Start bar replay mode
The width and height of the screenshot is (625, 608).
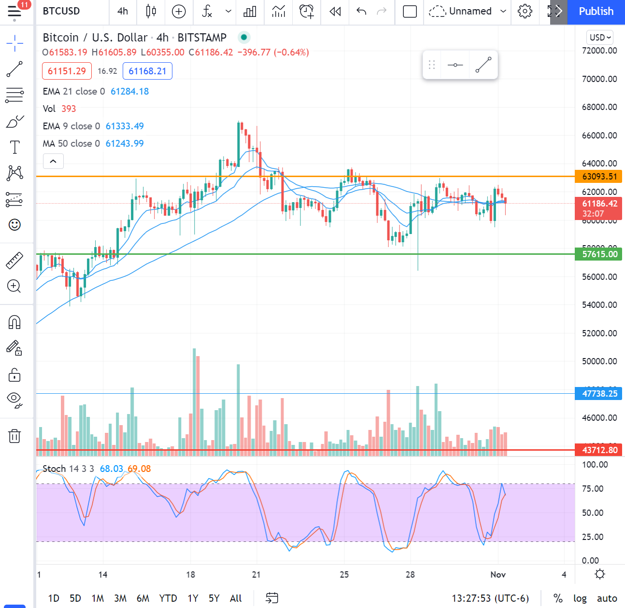point(335,11)
